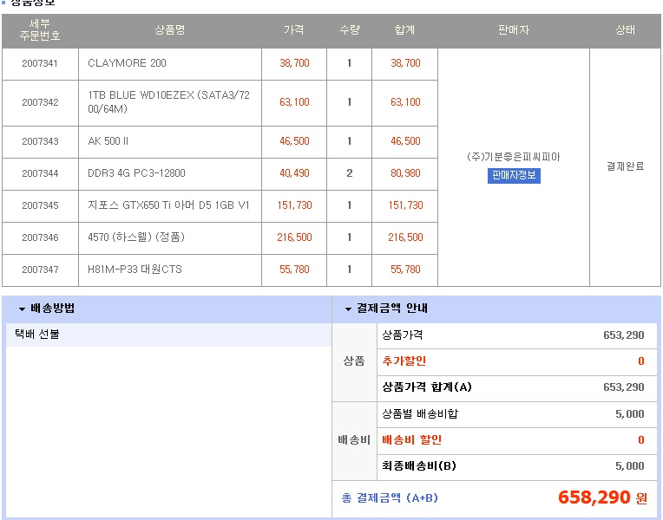Click the 판매자 column header

514,29
